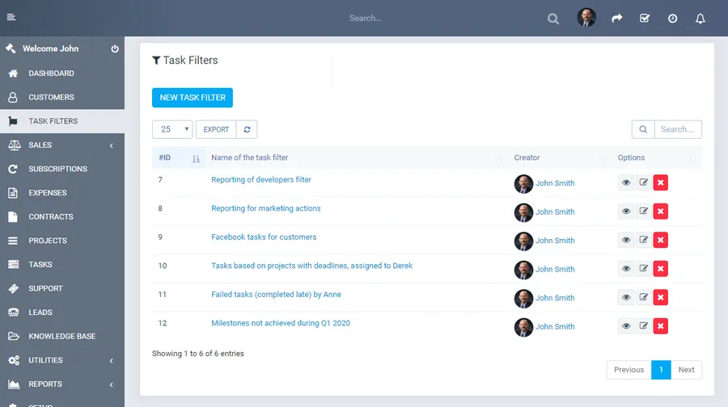This screenshot has width=728, height=407.
Task: Delete the Reporting of developers filter row
Action: click(661, 183)
